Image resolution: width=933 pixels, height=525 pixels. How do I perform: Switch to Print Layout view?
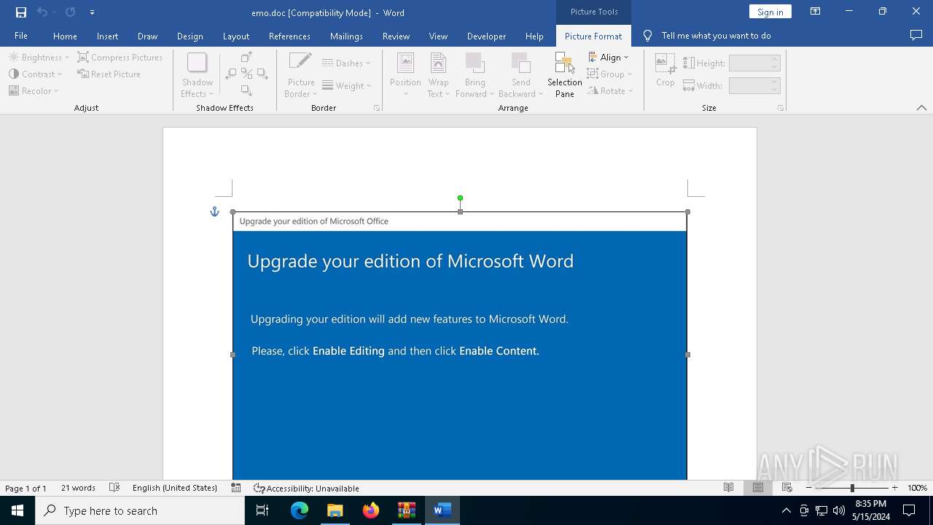point(758,488)
